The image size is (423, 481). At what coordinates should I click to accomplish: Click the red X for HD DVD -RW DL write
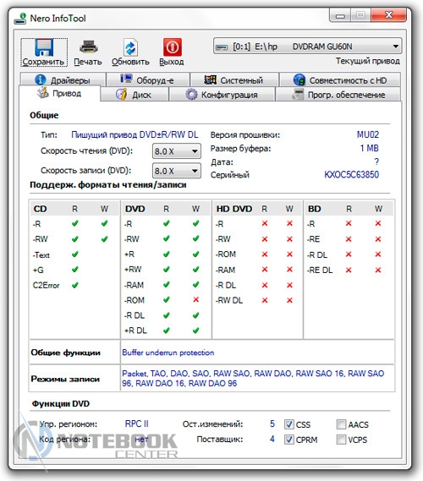[289, 300]
